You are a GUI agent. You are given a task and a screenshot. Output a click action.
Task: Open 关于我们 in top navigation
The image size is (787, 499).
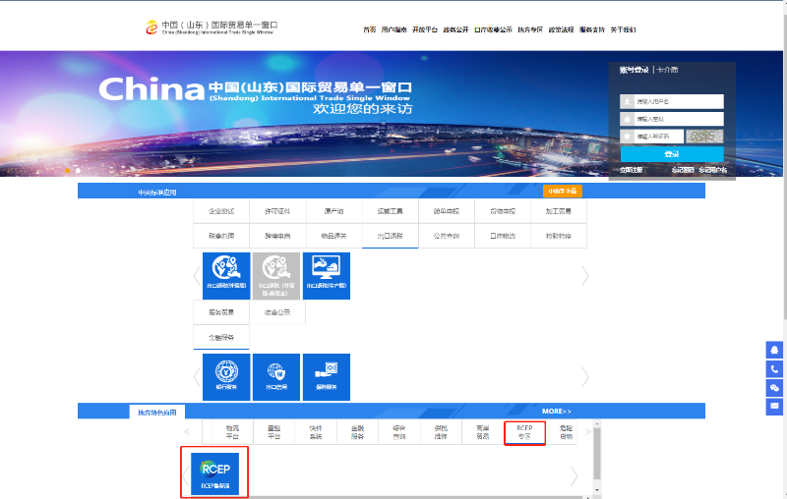point(624,29)
